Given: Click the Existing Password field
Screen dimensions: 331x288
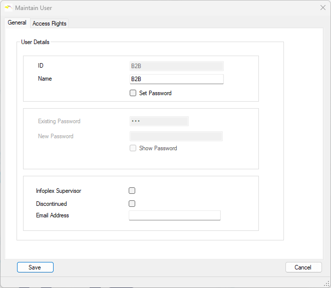Looking at the screenshot, I should coord(159,121).
